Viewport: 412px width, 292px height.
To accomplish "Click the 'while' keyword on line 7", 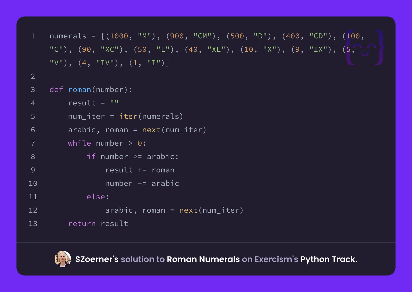I will coord(80,143).
